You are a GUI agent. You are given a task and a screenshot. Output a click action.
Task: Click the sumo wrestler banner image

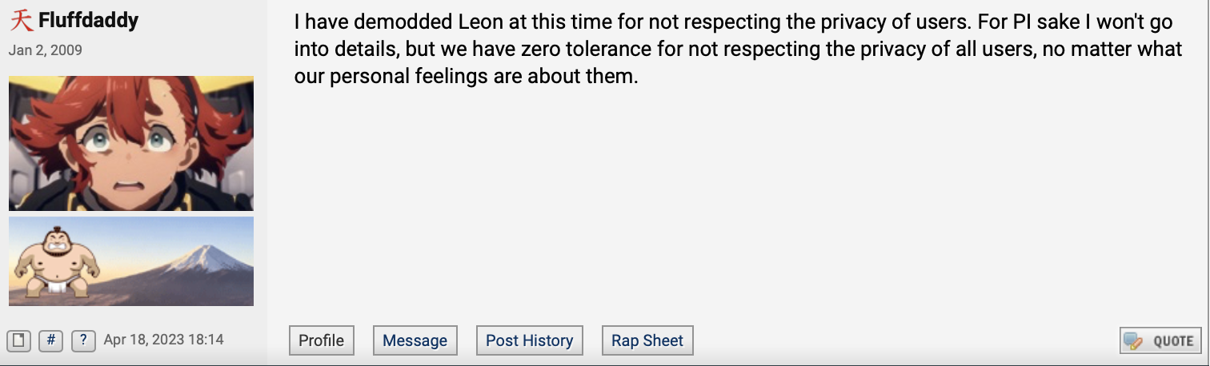(131, 261)
